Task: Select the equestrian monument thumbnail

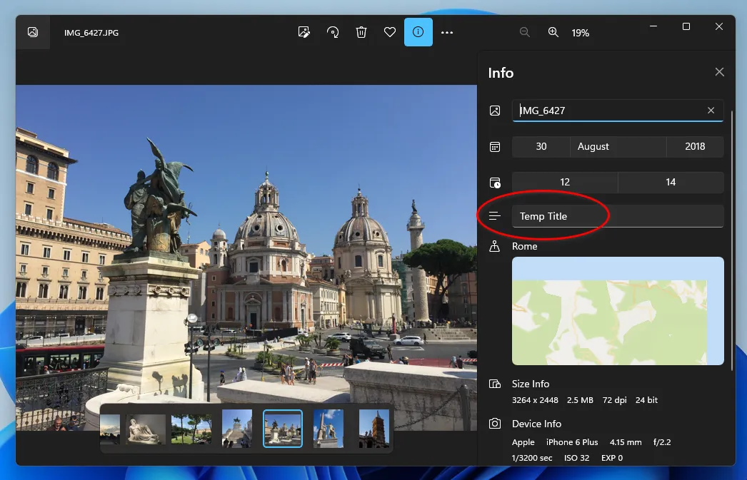Action: click(237, 429)
